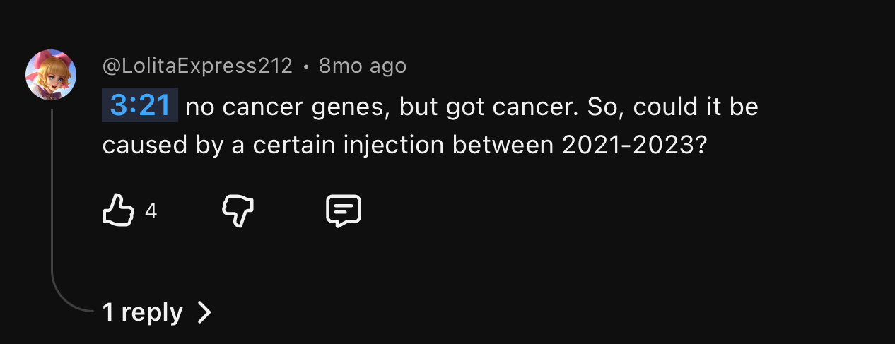Click the dot separator after the username
The image size is (895, 344).
pos(305,66)
